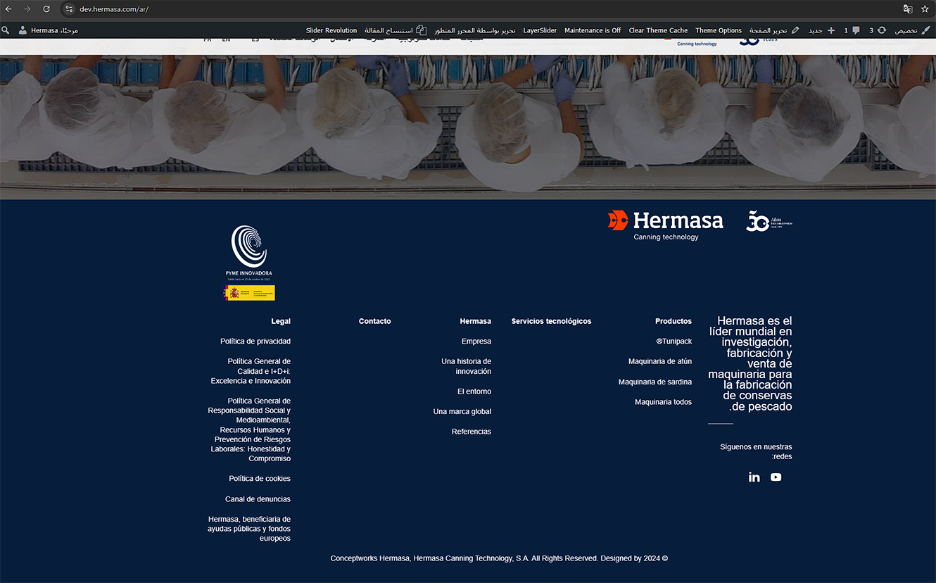Screen dimensions: 936x583
Task: Click the translate page icon in address bar
Action: [908, 9]
